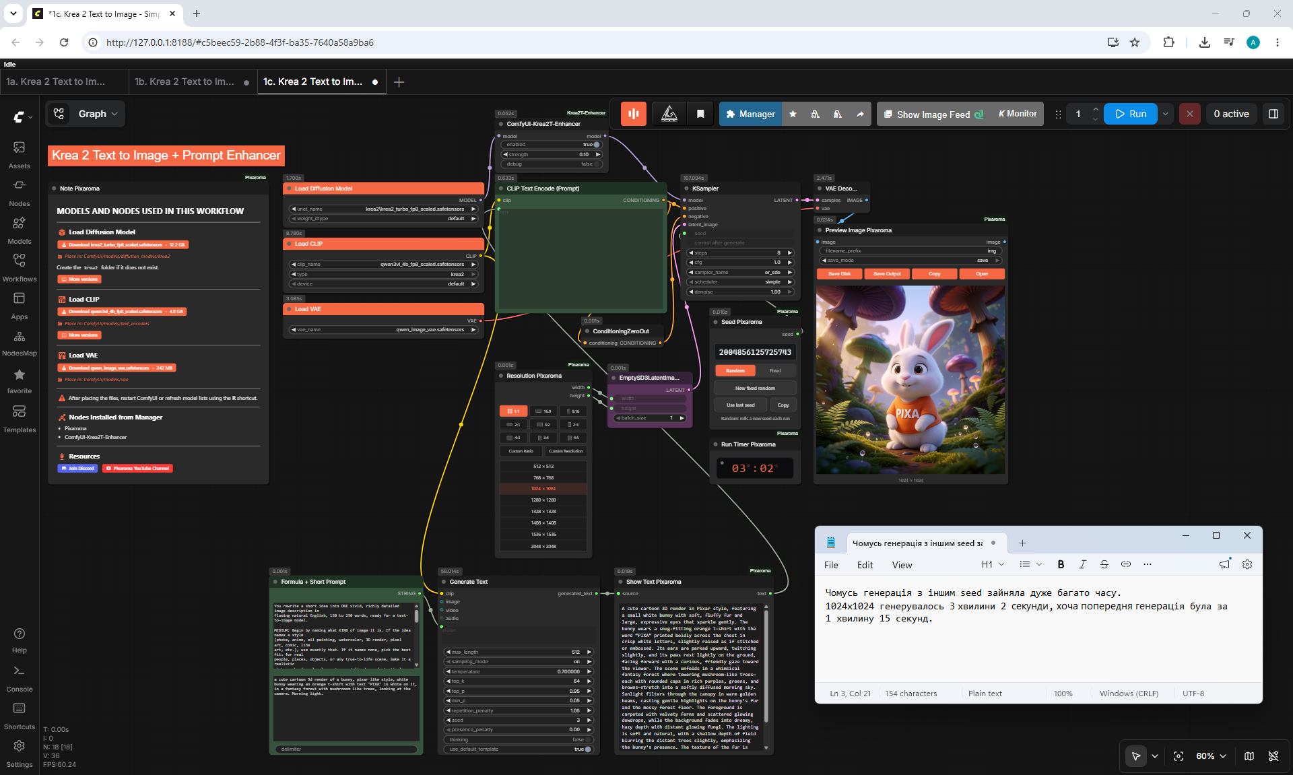Cancel the current run with red X
The height and width of the screenshot is (775, 1293).
coord(1190,114)
